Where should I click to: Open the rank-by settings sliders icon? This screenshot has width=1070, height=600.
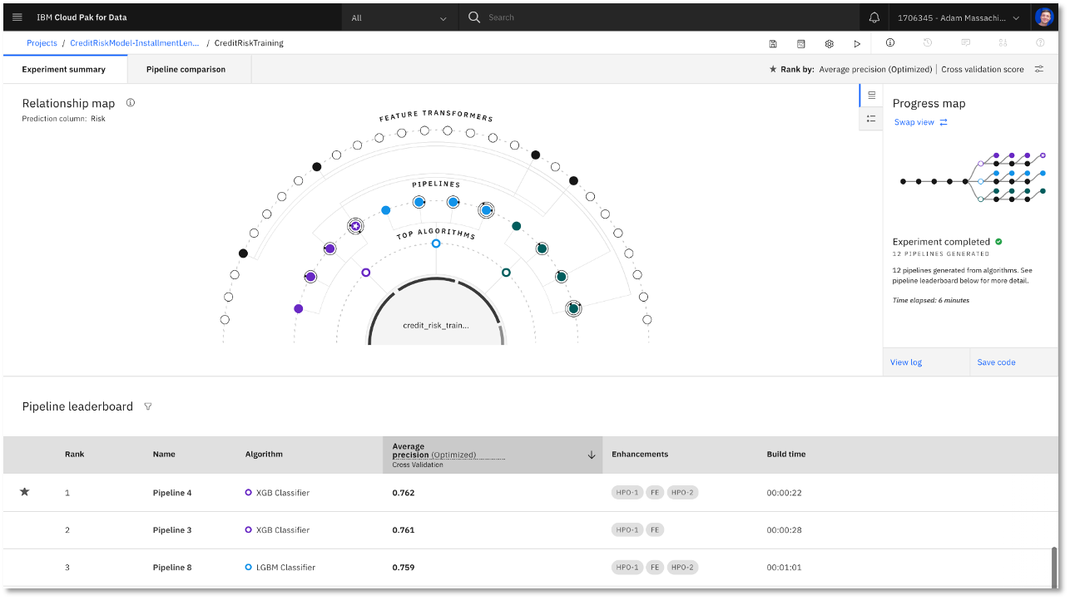[1039, 69]
